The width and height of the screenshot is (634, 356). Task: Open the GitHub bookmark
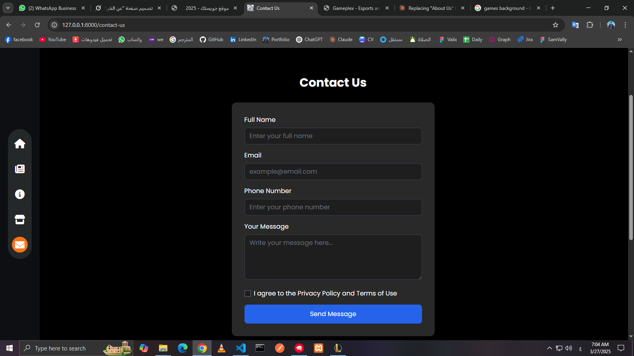(212, 40)
